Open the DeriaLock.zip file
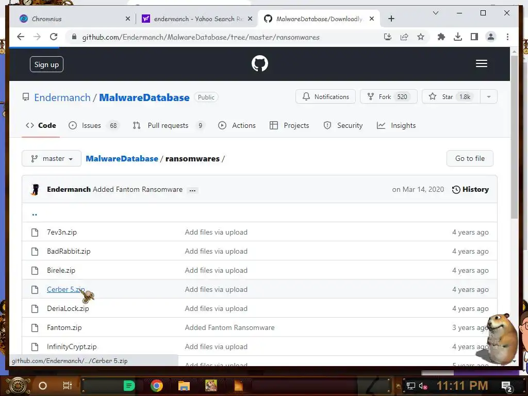Image resolution: width=528 pixels, height=396 pixels. click(68, 308)
